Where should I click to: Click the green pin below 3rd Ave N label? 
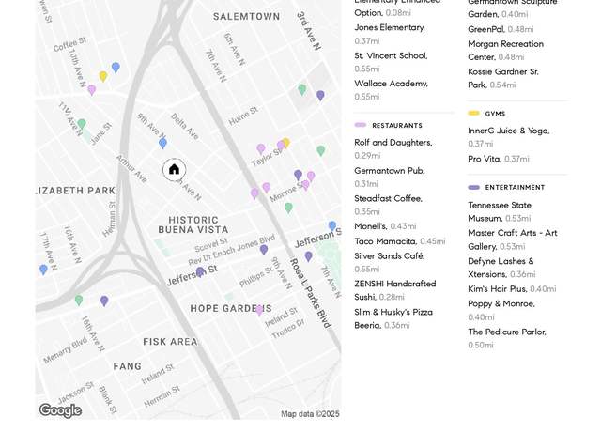[x=302, y=90]
